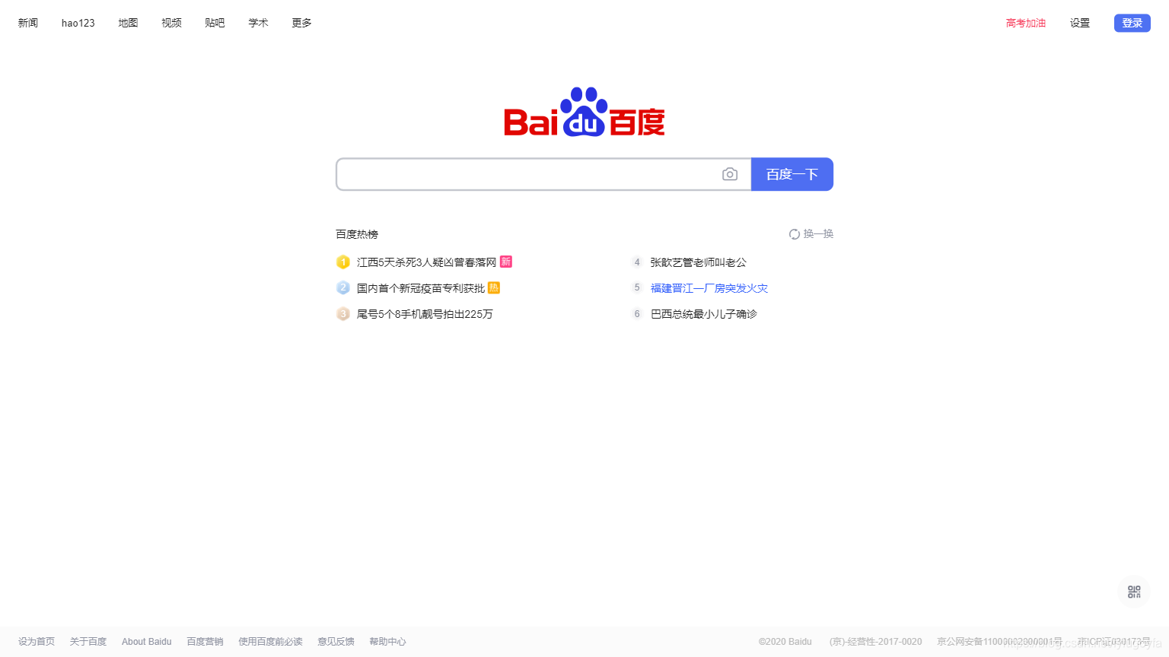Open hot topic 福建晋江一厂房突发火灾
This screenshot has width=1169, height=657.
709,288
